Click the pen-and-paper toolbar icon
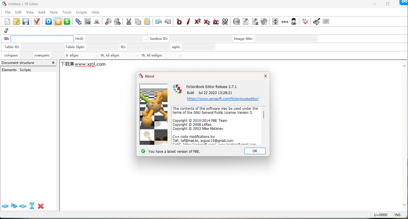 316,21
